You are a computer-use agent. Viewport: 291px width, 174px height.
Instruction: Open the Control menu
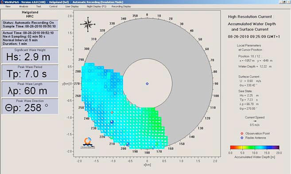(x=53, y=6)
